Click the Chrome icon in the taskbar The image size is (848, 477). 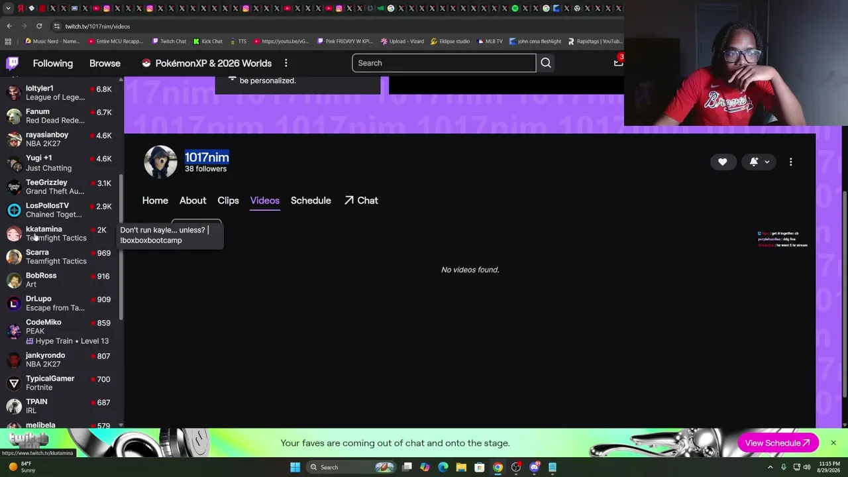pyautogui.click(x=498, y=467)
